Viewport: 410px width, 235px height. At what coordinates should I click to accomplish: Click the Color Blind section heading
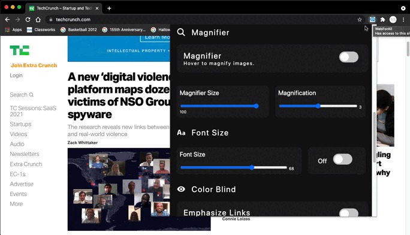point(213,189)
